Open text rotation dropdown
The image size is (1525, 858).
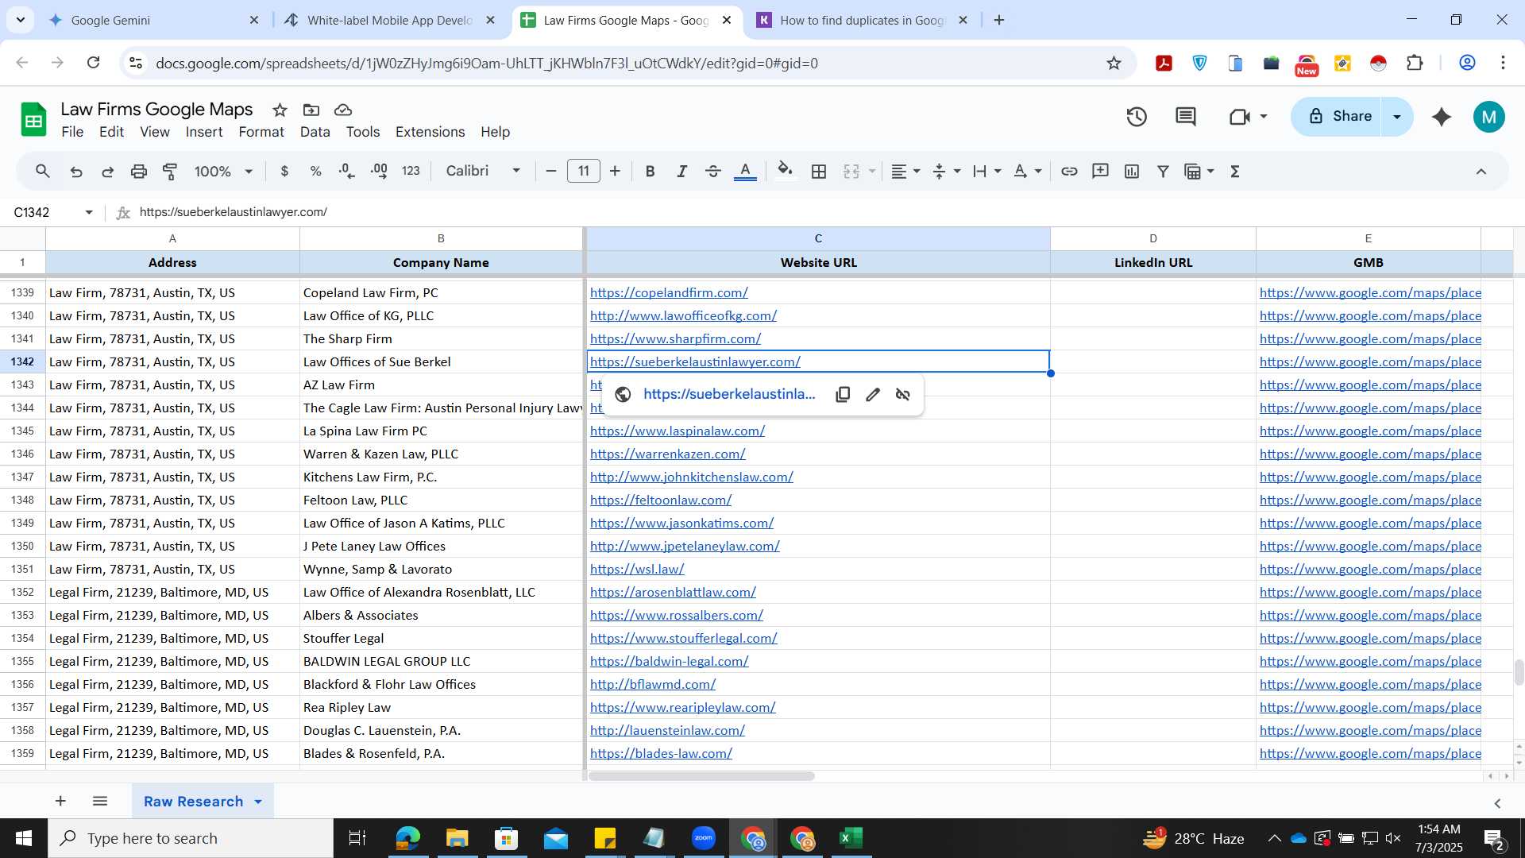1028,171
